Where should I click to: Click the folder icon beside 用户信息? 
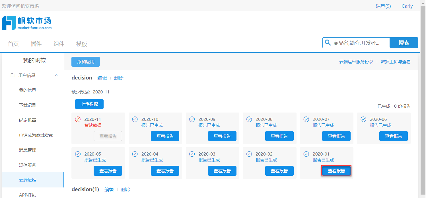click(x=13, y=75)
